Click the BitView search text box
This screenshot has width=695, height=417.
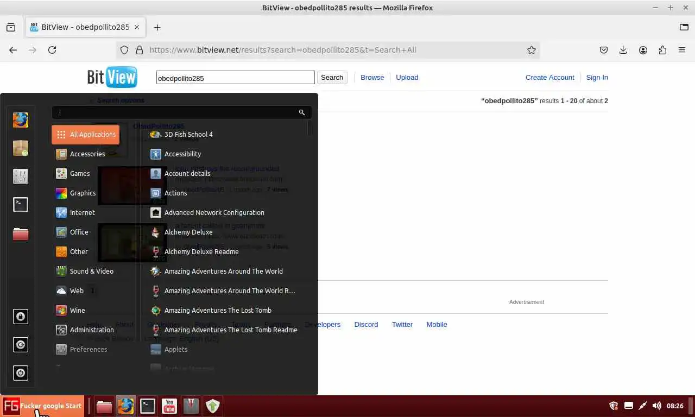(x=235, y=78)
